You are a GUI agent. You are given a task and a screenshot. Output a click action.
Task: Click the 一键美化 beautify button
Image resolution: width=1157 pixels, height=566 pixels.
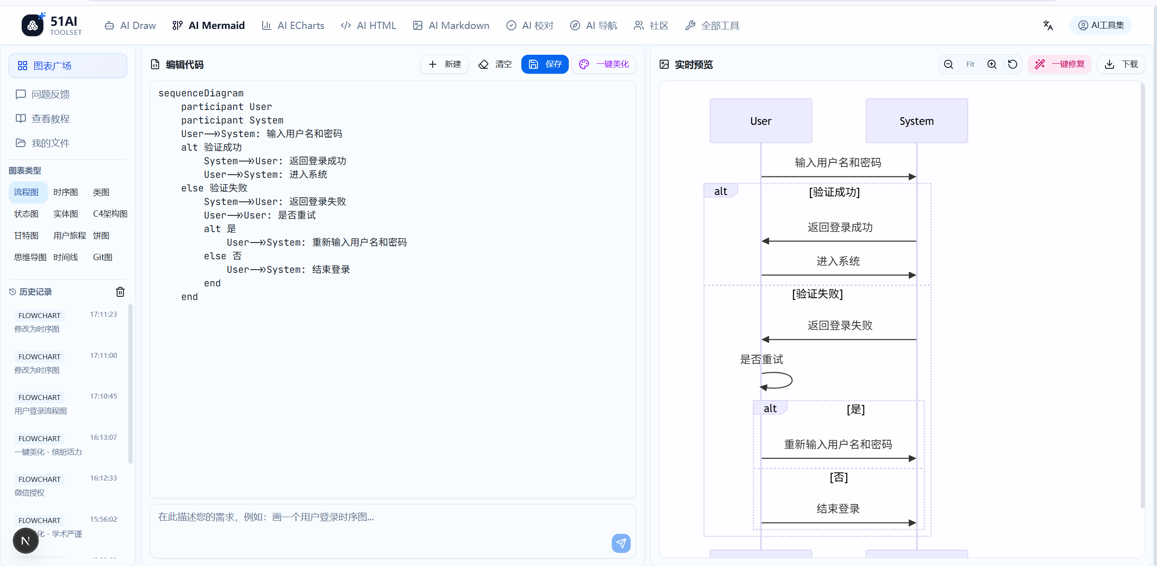click(604, 64)
